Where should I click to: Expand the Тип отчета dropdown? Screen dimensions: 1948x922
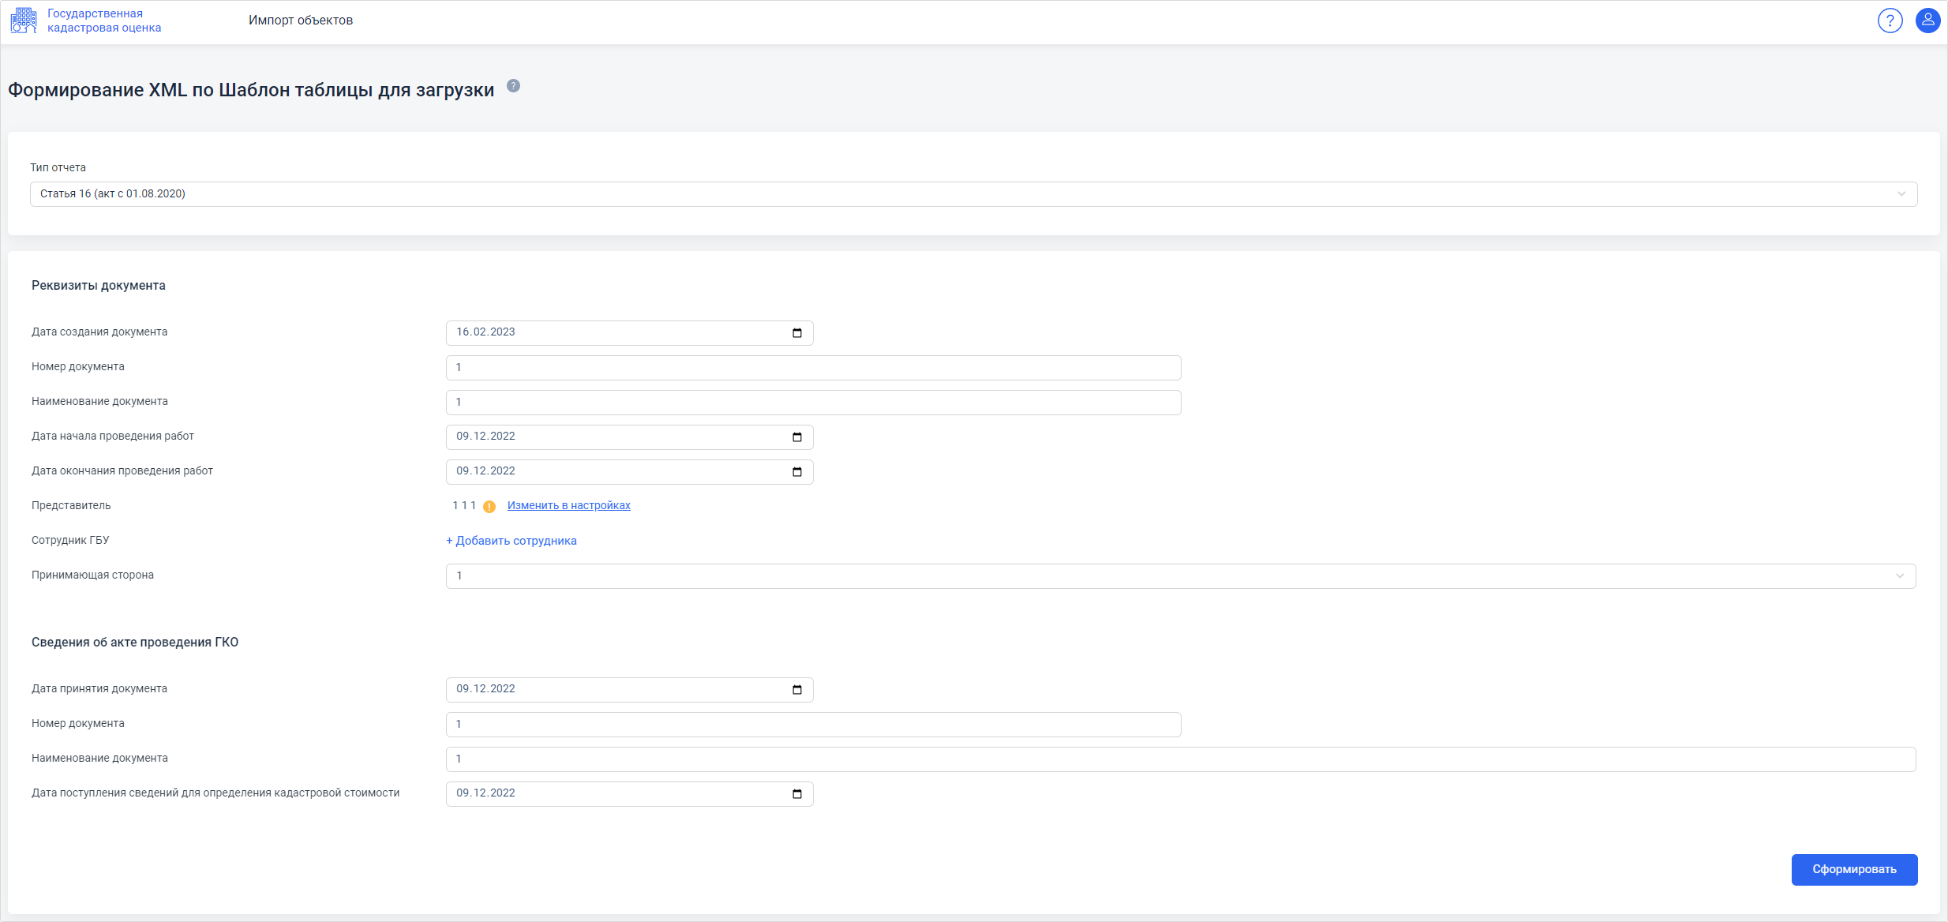coord(973,194)
